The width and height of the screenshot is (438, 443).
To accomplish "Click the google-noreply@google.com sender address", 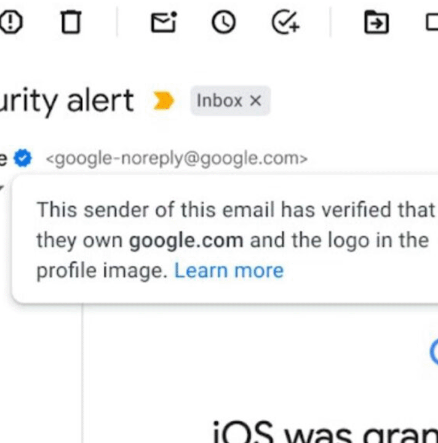I will (x=177, y=159).
